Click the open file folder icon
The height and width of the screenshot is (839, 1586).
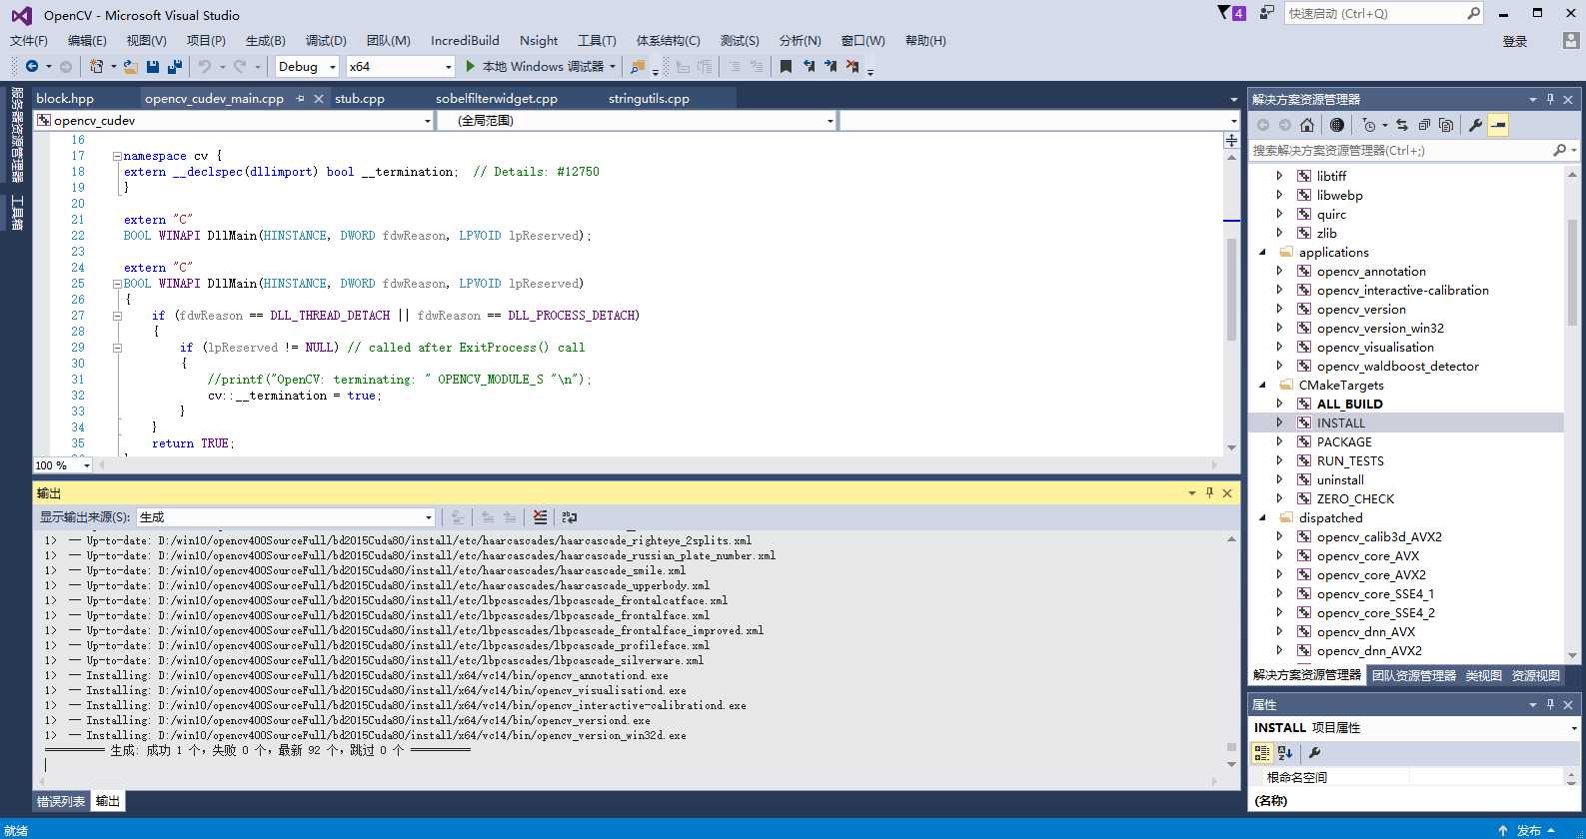point(131,66)
